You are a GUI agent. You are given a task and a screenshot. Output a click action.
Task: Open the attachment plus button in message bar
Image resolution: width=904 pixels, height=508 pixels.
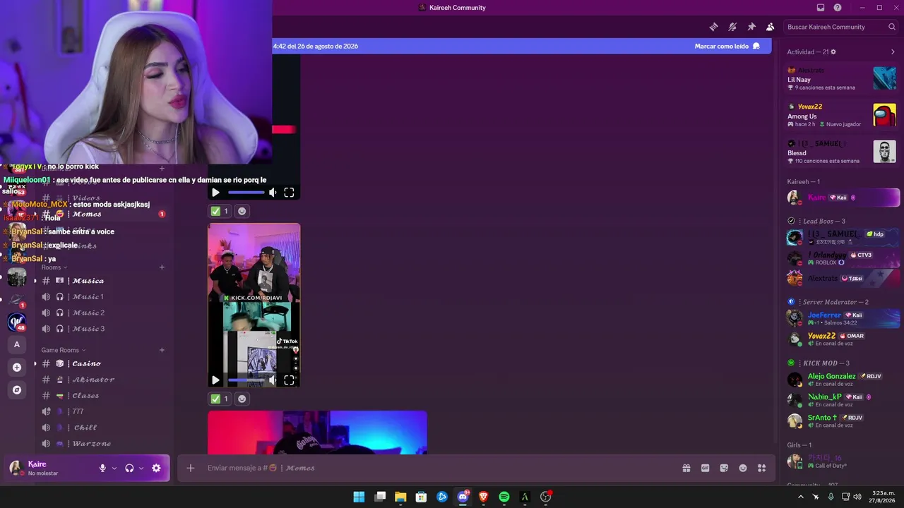point(190,468)
